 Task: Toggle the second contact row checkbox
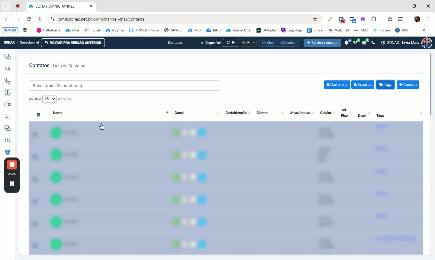tap(35, 157)
